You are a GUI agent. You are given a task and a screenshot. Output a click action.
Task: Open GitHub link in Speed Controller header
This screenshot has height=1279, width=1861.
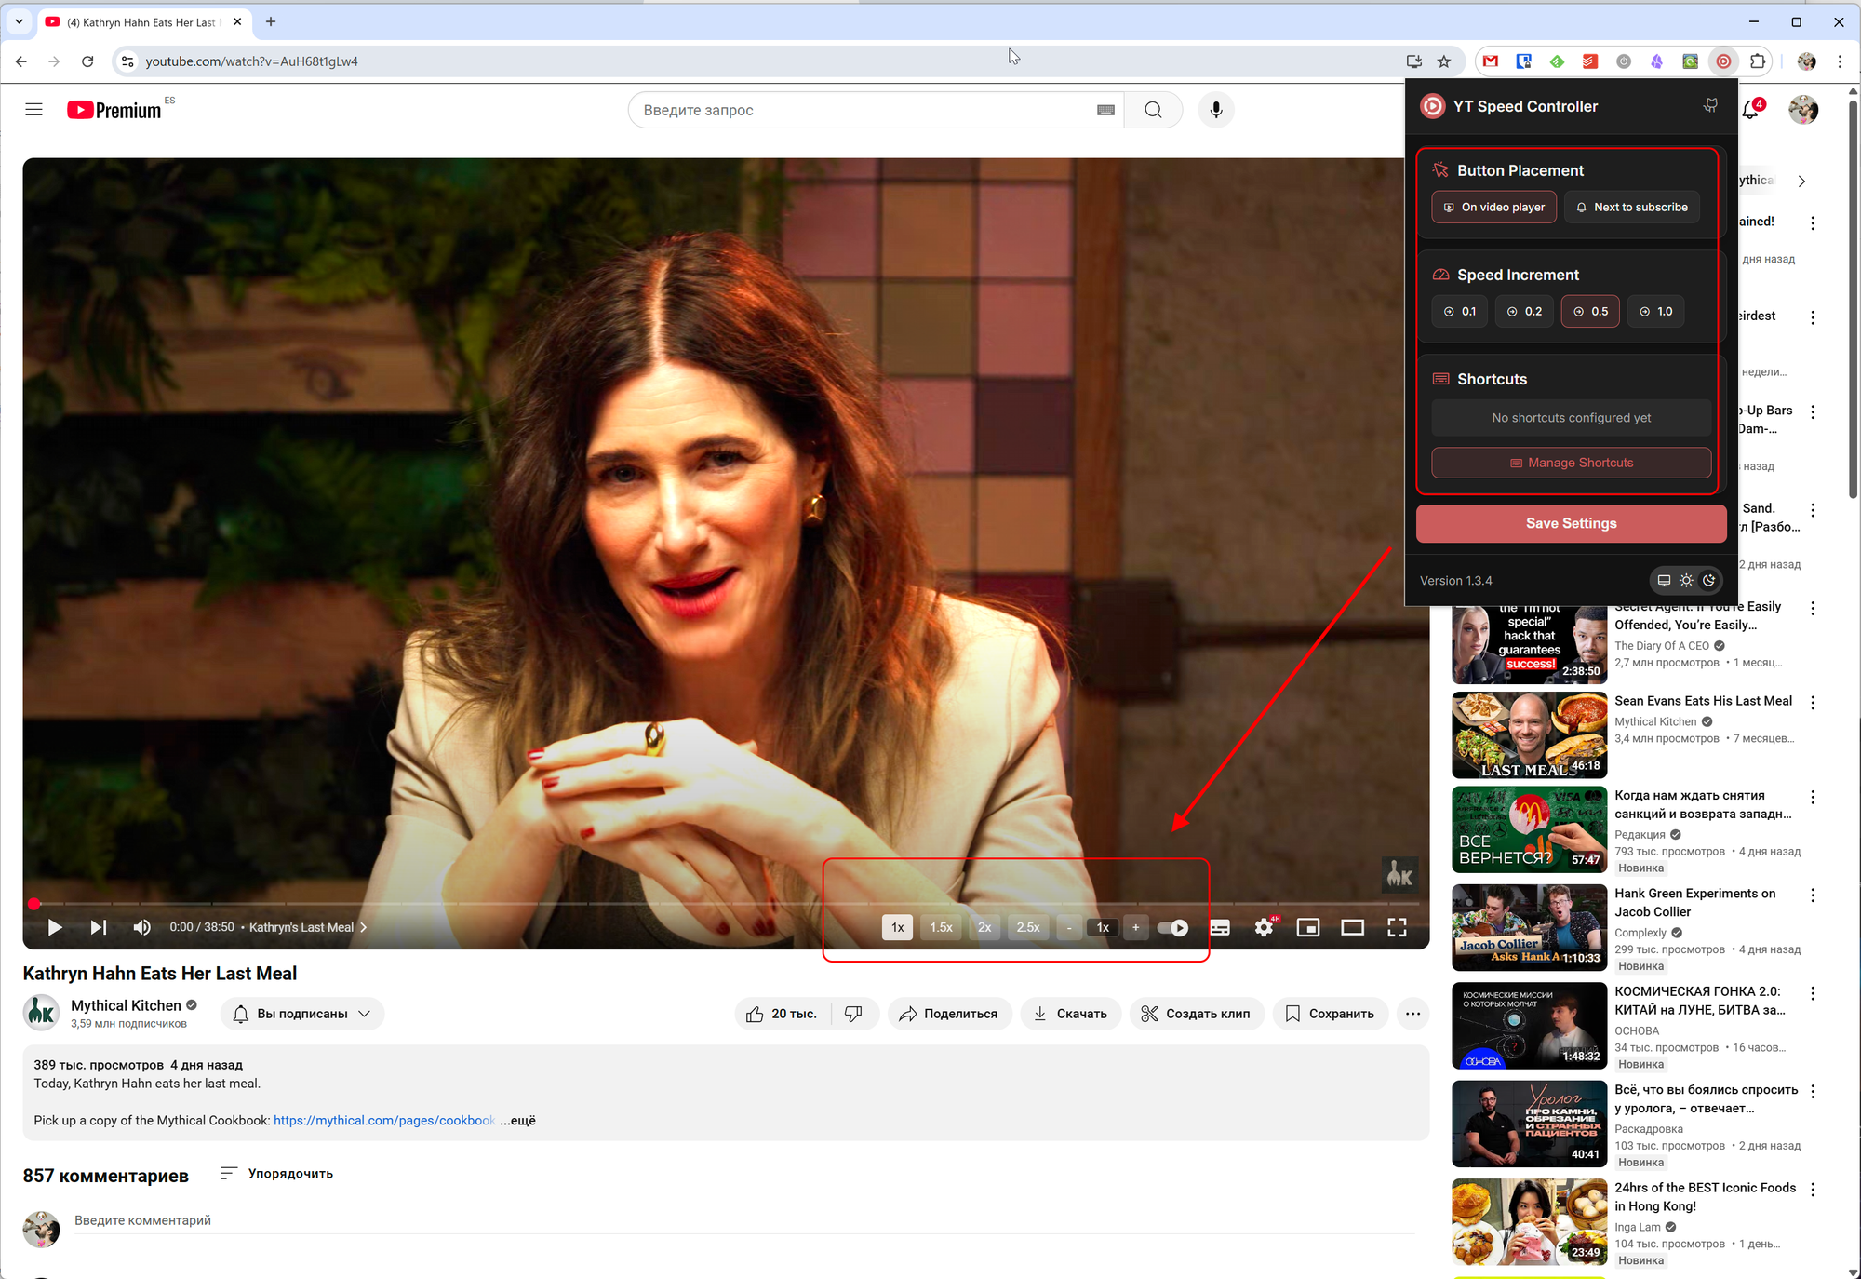click(x=1710, y=106)
